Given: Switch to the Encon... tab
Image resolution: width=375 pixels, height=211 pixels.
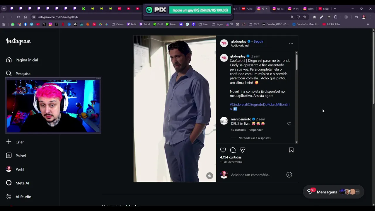Looking at the screenshot, I should tap(324, 8).
